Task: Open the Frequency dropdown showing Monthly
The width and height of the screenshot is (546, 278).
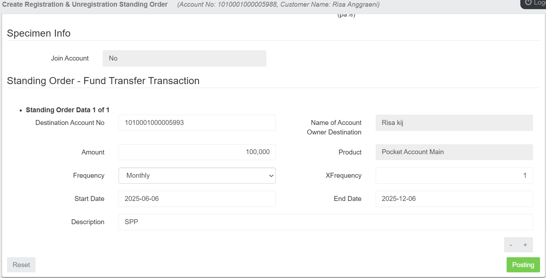Action: (197, 176)
